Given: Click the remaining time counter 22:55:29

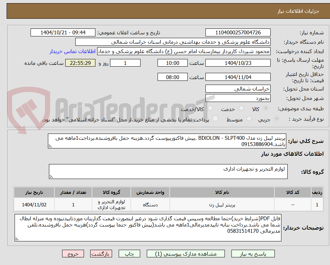Looking at the screenshot, I should [80, 63].
